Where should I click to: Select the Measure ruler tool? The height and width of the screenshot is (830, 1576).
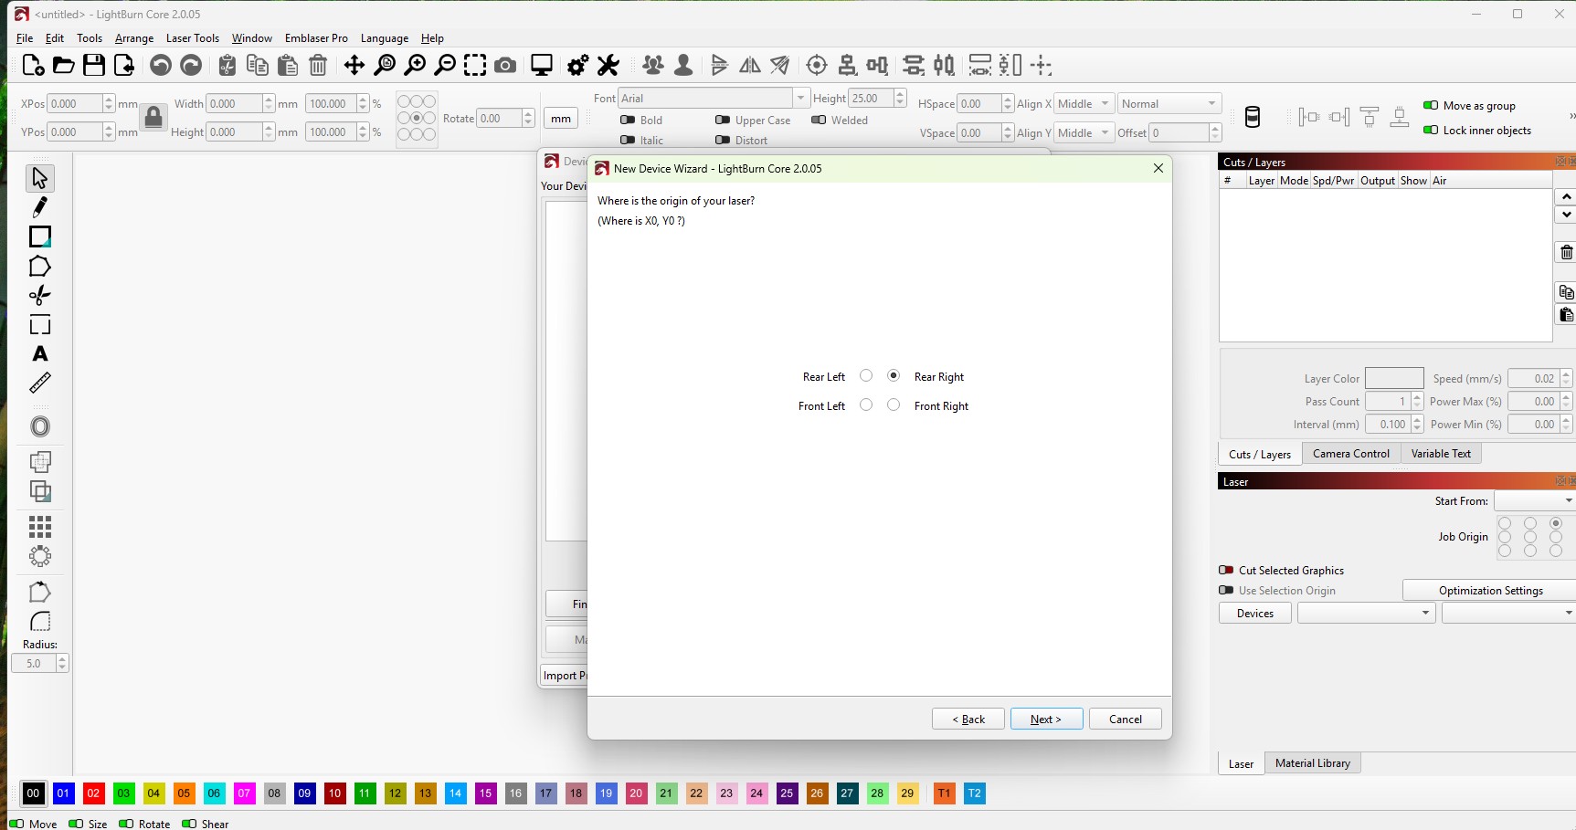point(40,383)
